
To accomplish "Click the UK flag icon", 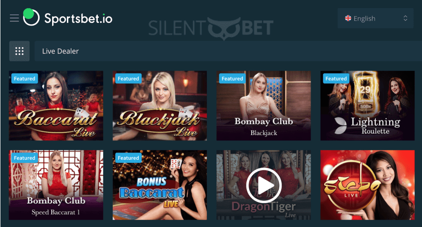I will pyautogui.click(x=348, y=18).
